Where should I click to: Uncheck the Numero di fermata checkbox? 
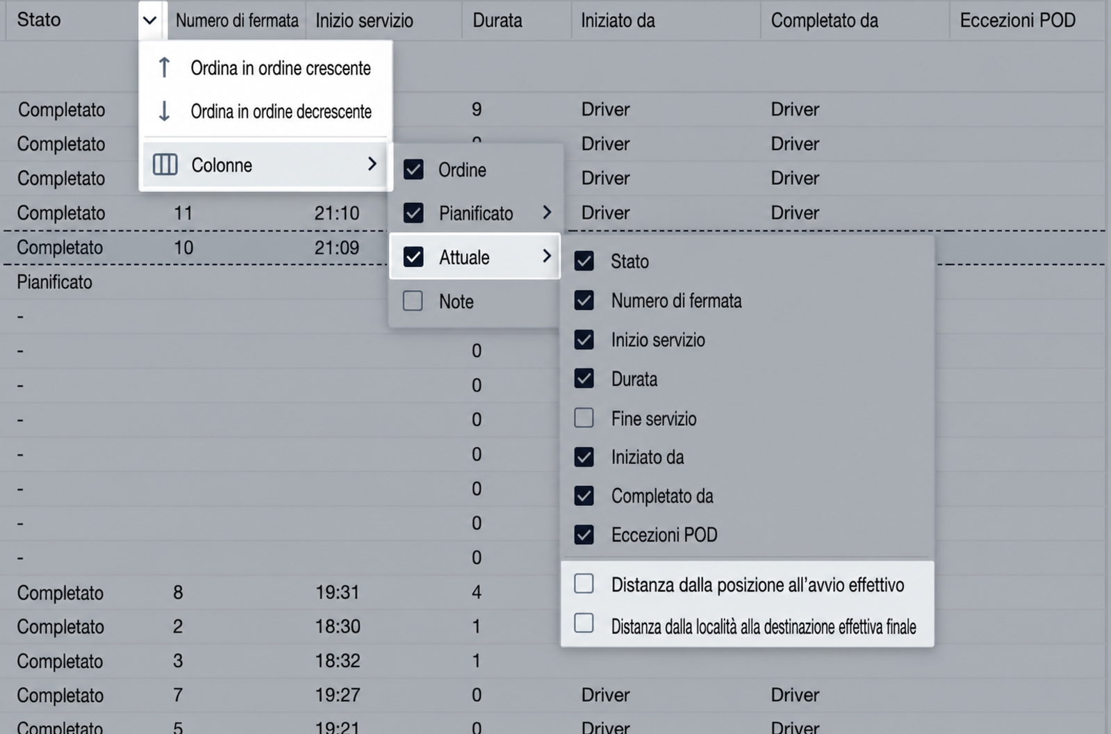584,300
